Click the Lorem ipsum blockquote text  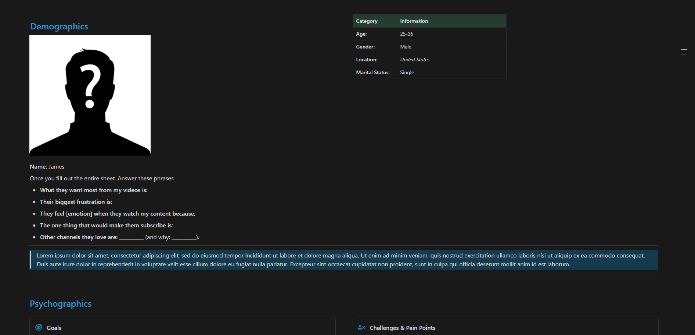coord(340,260)
